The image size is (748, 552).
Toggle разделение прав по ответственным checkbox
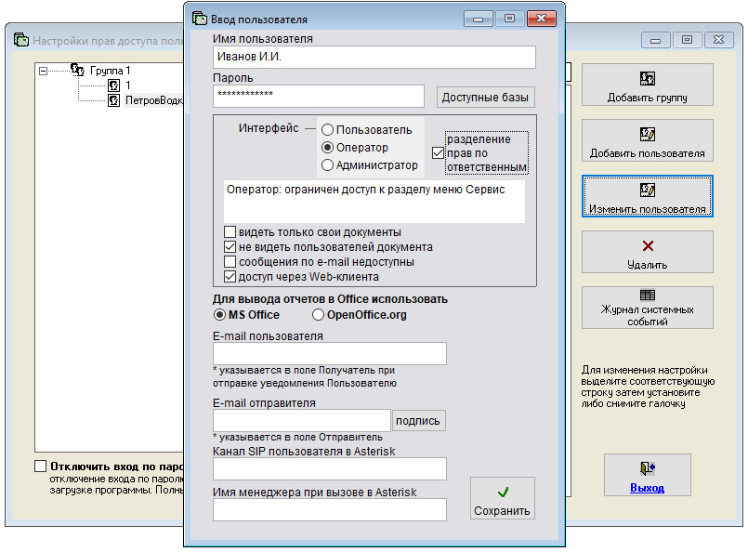tap(438, 153)
